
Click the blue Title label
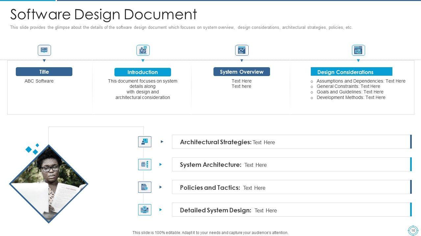coord(44,72)
